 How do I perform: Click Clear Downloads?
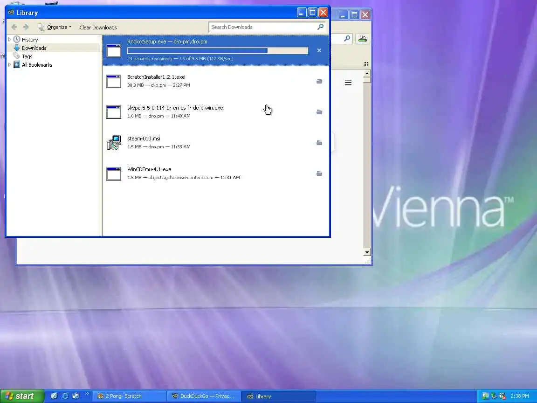pyautogui.click(x=98, y=28)
